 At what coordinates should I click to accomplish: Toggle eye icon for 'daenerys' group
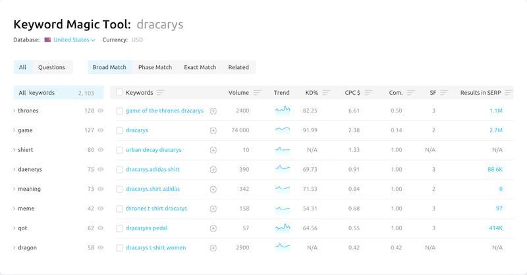[100, 169]
